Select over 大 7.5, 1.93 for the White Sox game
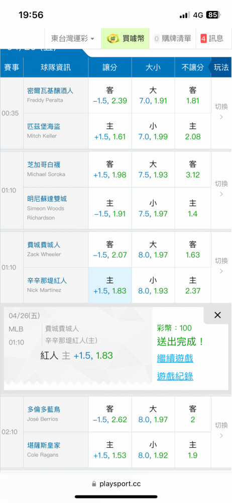Screen dimensions: 232x503 153,170
